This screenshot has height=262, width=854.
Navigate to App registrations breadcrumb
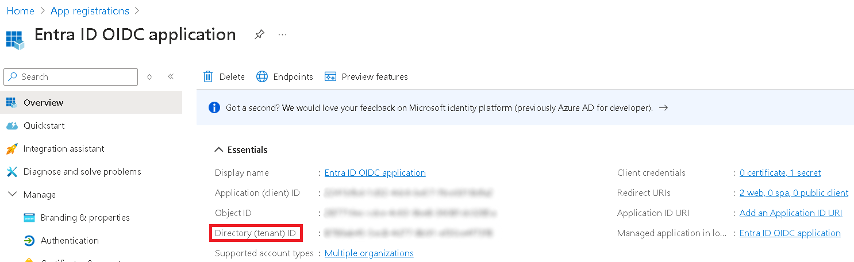pos(90,11)
